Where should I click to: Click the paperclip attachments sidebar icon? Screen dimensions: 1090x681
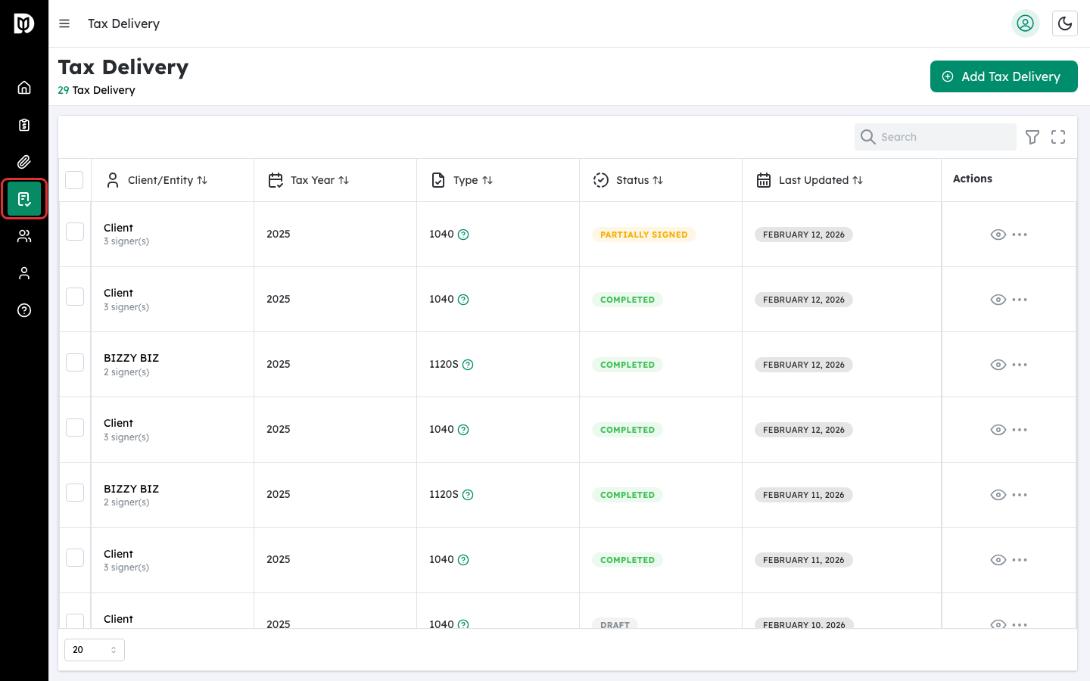(24, 162)
